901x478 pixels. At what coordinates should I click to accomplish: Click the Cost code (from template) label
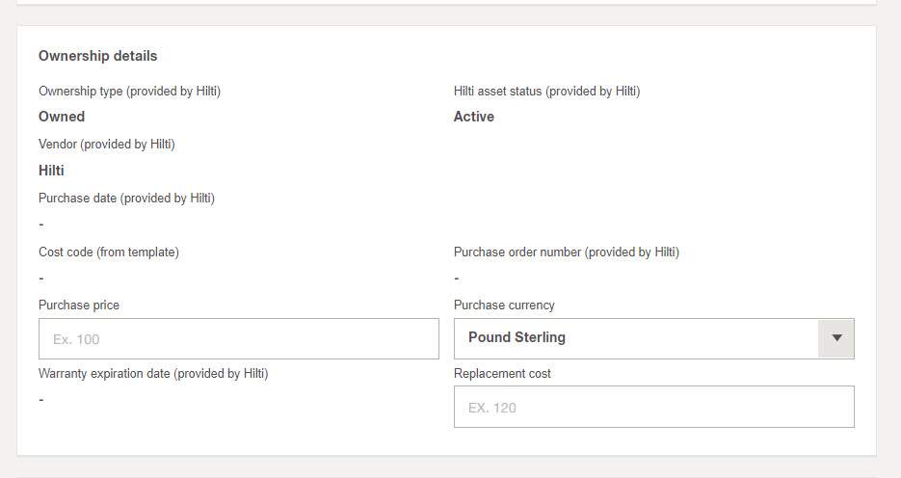point(109,252)
